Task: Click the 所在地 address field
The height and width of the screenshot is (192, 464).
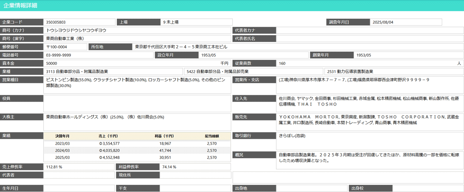Action: coord(298,47)
